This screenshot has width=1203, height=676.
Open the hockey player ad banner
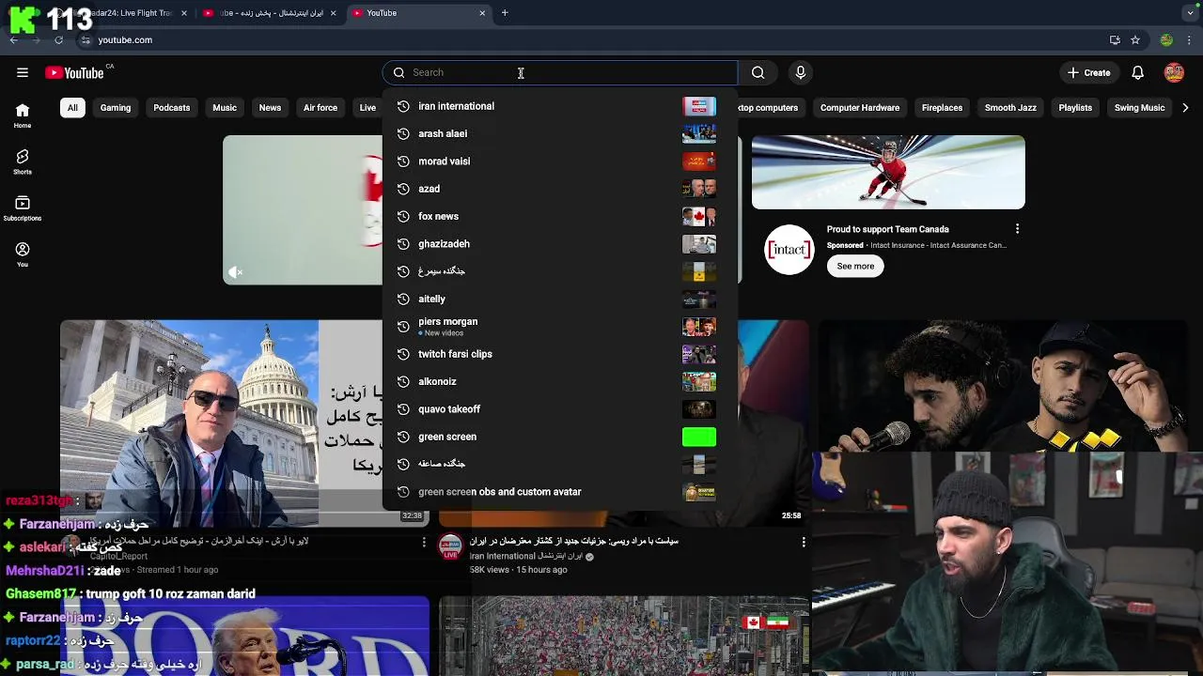(x=888, y=172)
